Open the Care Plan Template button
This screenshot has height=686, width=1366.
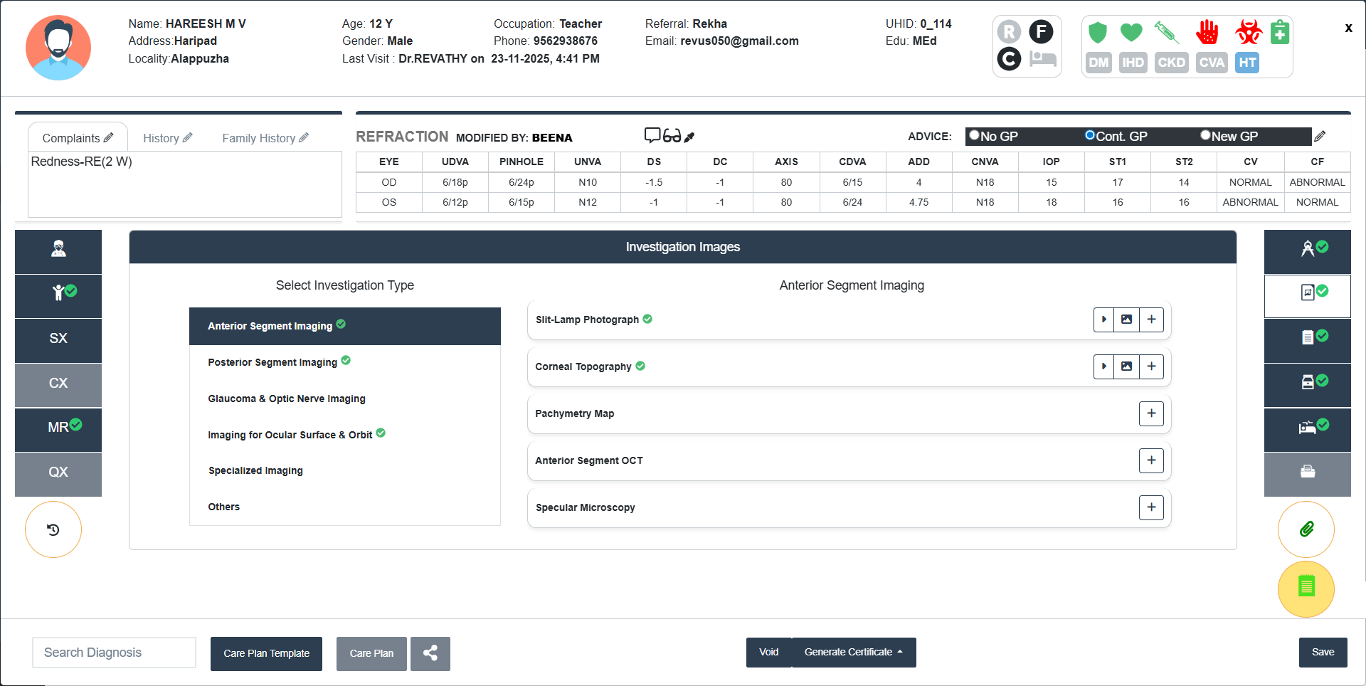coord(266,653)
